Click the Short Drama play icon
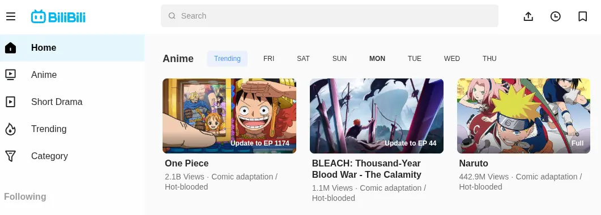 [11, 102]
